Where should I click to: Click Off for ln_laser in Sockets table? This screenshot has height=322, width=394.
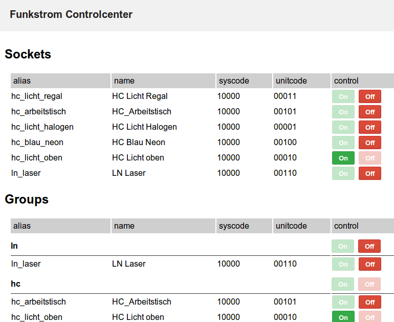(x=370, y=173)
